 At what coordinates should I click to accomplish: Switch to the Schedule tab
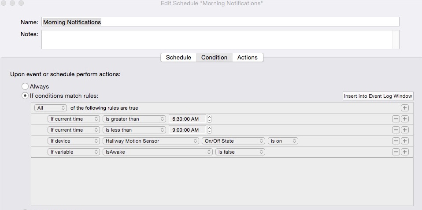[178, 58]
